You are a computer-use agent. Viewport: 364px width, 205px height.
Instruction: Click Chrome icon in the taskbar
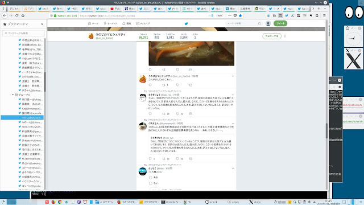click(60, 202)
